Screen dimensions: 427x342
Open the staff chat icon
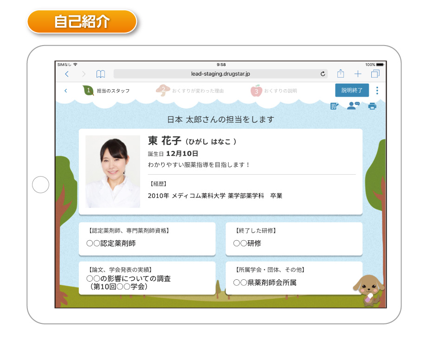coord(353,105)
